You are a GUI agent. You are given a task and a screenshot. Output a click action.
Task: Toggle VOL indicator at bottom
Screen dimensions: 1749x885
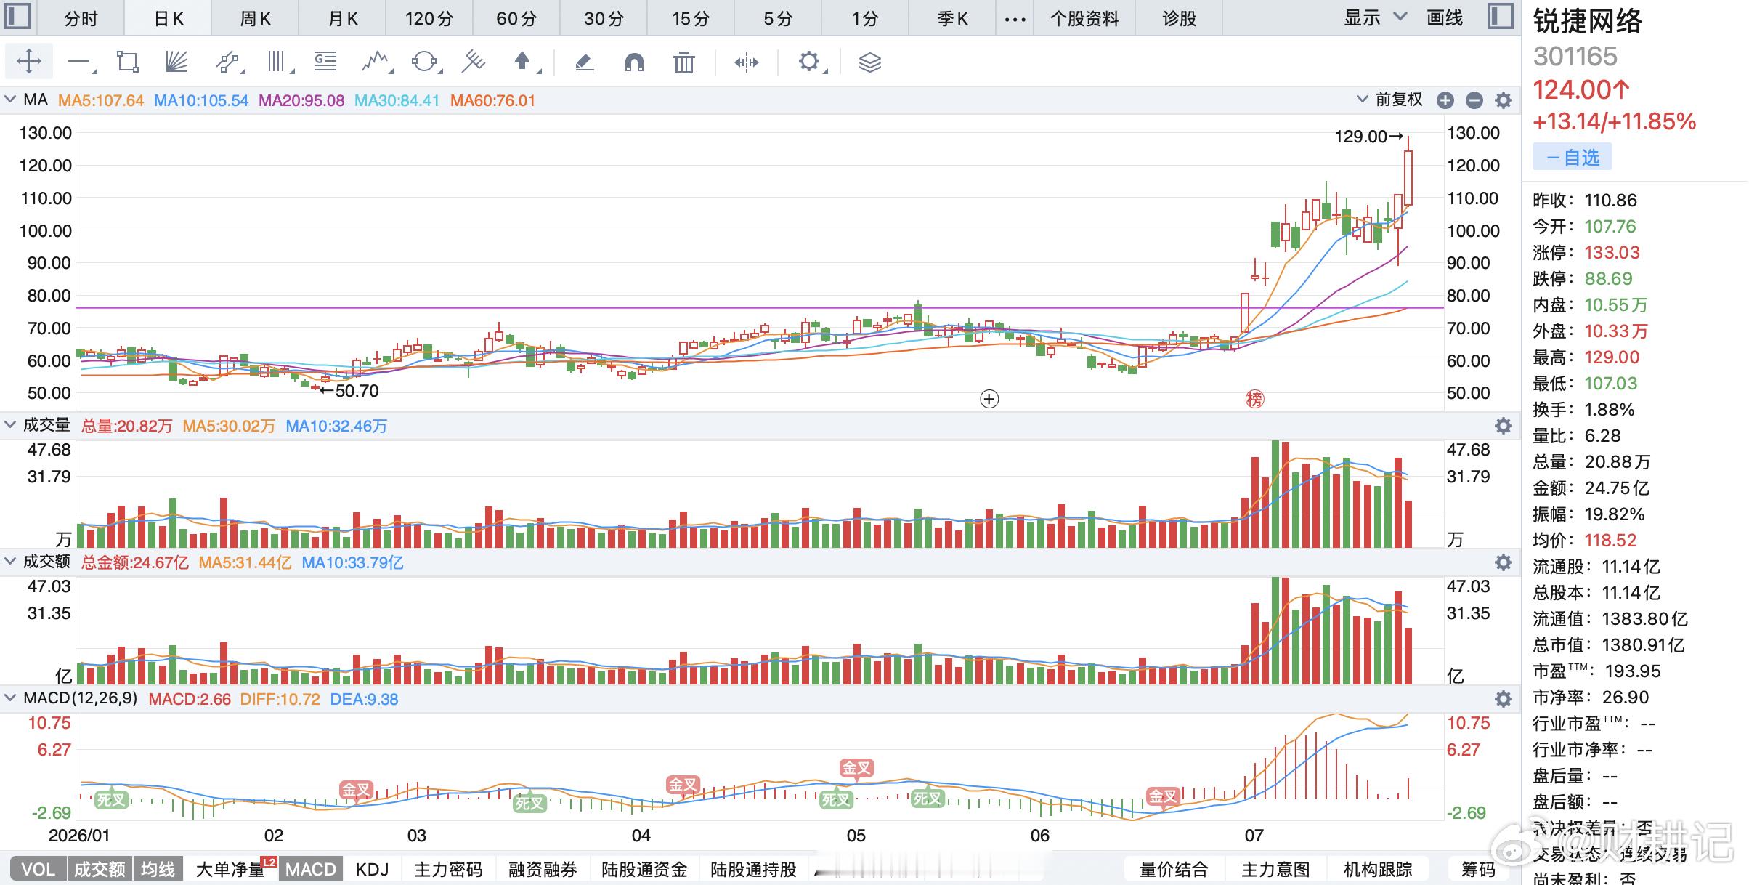tap(38, 869)
